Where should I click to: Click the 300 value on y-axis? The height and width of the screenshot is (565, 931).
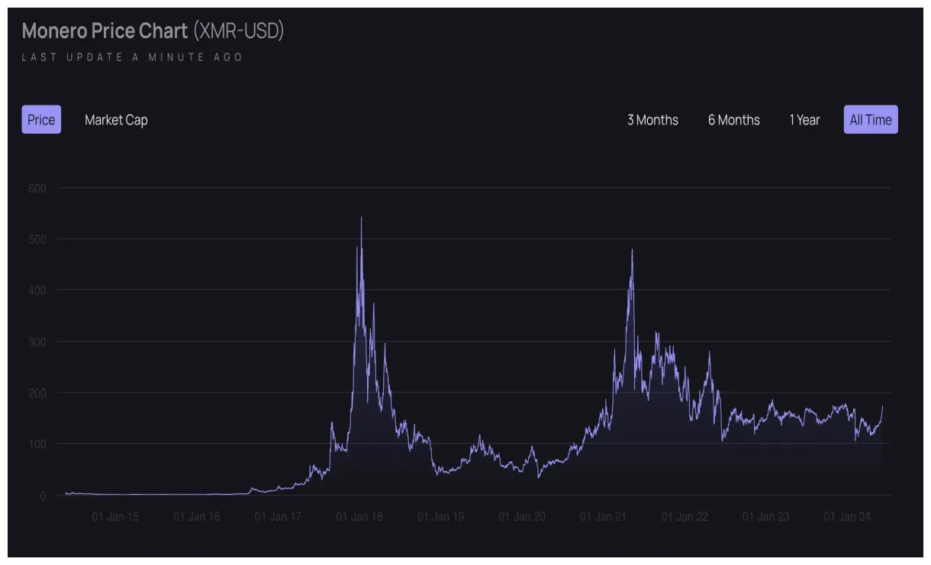coord(36,341)
